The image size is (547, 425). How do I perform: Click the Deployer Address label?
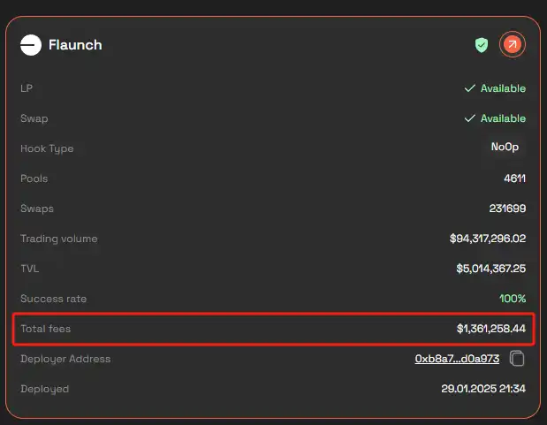pos(65,359)
